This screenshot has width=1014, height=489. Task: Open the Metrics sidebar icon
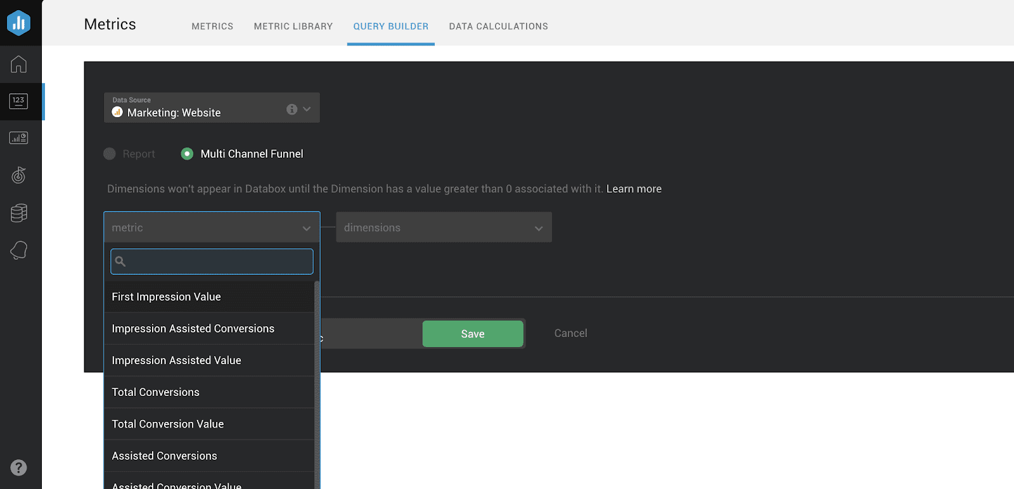19,101
